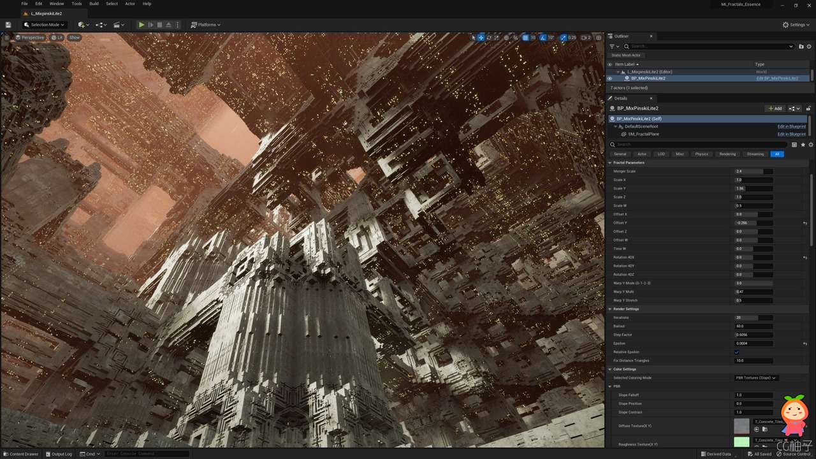
Task: Open the Actor menu
Action: (130, 4)
